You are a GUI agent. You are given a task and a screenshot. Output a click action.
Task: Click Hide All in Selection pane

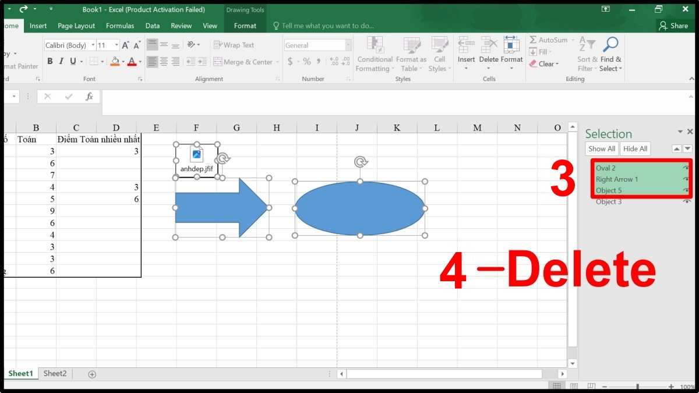pyautogui.click(x=635, y=148)
